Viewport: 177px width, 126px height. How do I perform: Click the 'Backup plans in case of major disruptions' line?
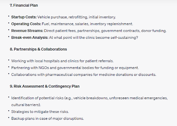coord(48,118)
